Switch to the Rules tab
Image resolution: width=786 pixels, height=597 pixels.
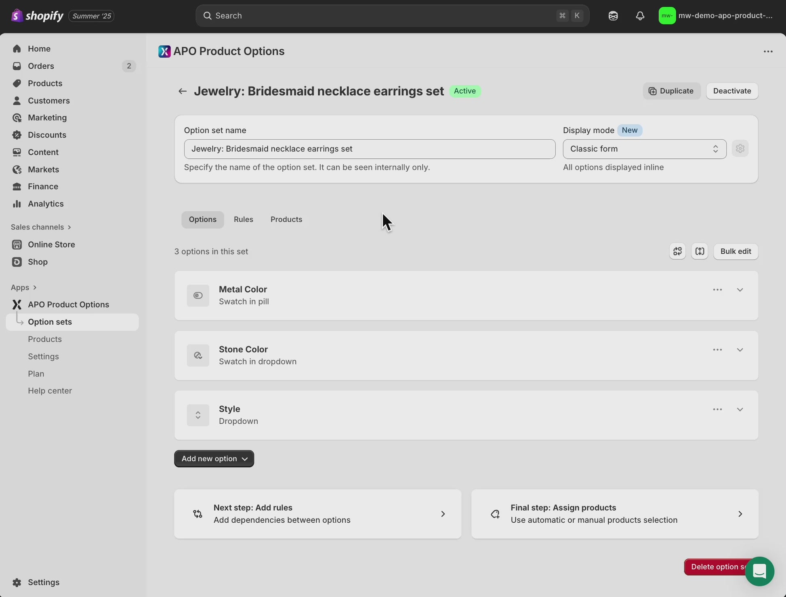pyautogui.click(x=243, y=219)
